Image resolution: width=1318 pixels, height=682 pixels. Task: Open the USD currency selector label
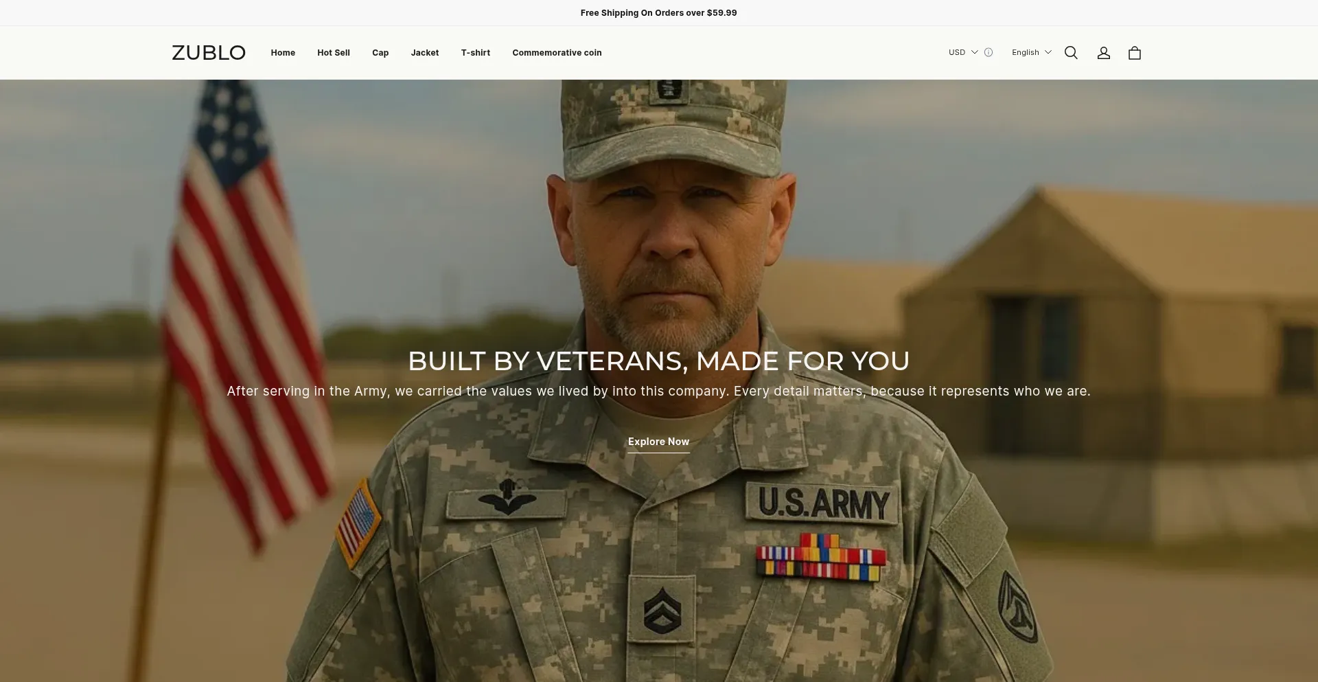click(957, 52)
